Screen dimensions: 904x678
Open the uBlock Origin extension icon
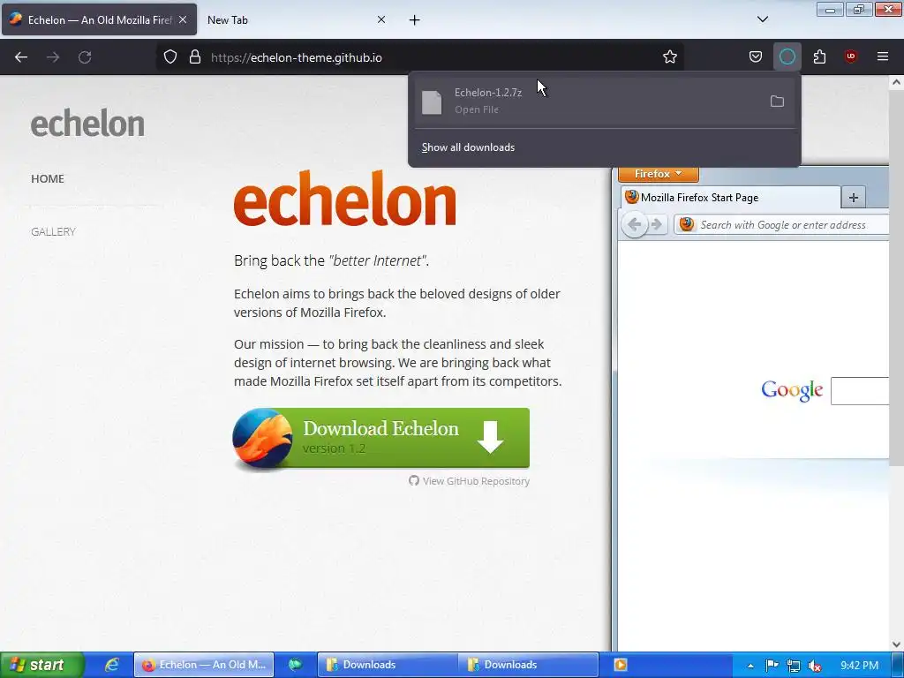(850, 56)
